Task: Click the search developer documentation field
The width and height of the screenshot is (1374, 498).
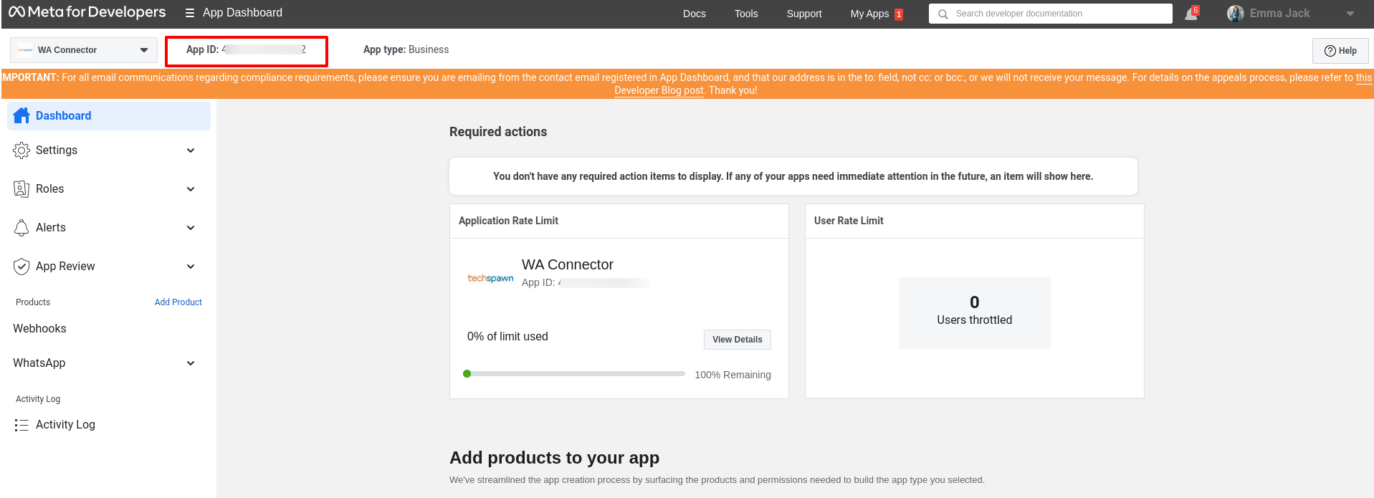Action: (x=1057, y=14)
